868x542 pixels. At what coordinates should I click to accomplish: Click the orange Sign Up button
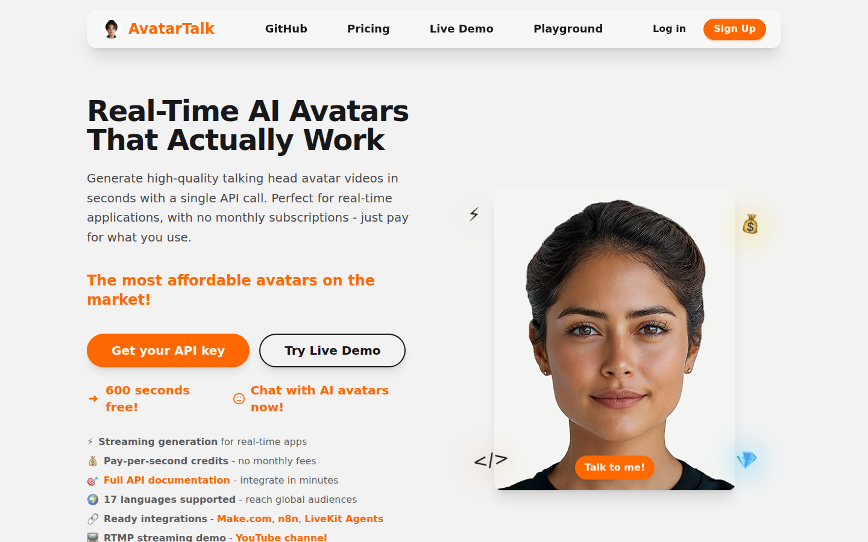(735, 29)
